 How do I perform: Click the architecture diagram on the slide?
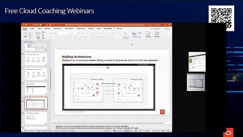click(x=109, y=87)
